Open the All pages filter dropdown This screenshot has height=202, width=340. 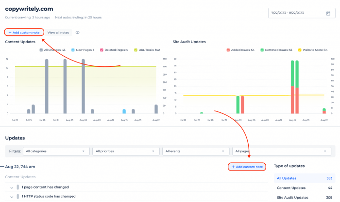pos(282,151)
